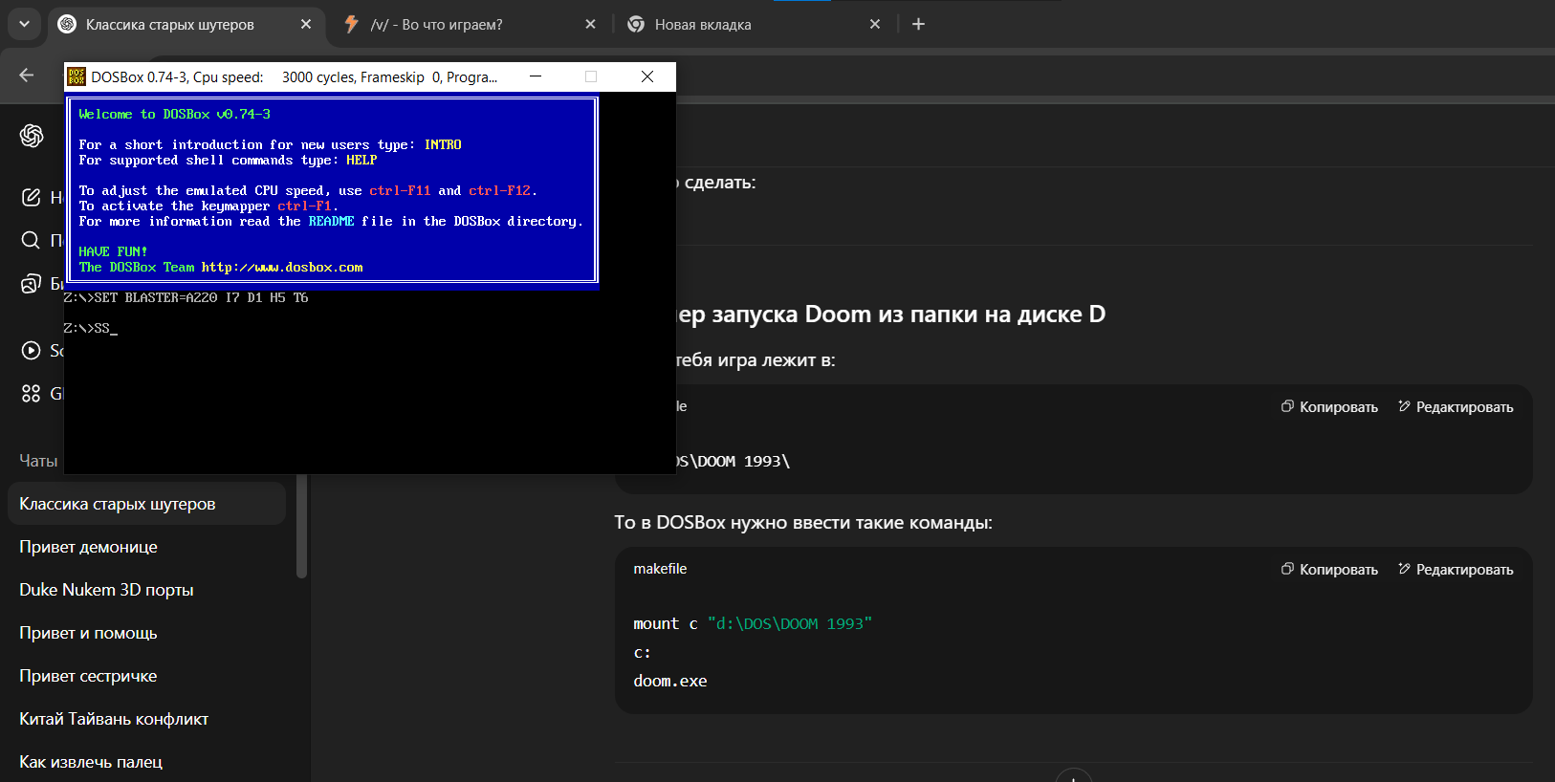Close the "Классика старых шутеров" tab
The image size is (1555, 782).
(306, 24)
